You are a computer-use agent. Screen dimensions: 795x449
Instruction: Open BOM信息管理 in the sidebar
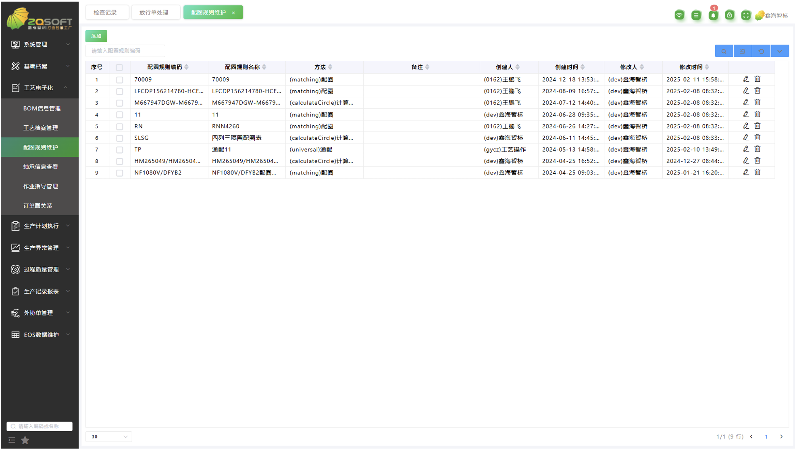(40, 108)
